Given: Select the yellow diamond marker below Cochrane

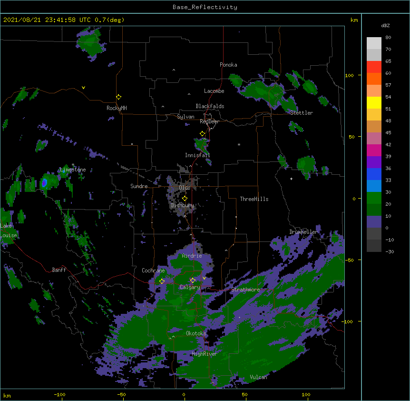Looking at the screenshot, I should [x=162, y=281].
